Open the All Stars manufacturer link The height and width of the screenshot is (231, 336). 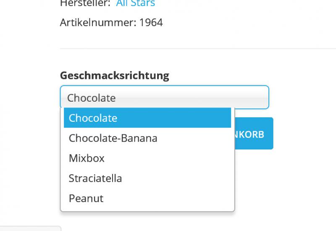pyautogui.click(x=135, y=3)
